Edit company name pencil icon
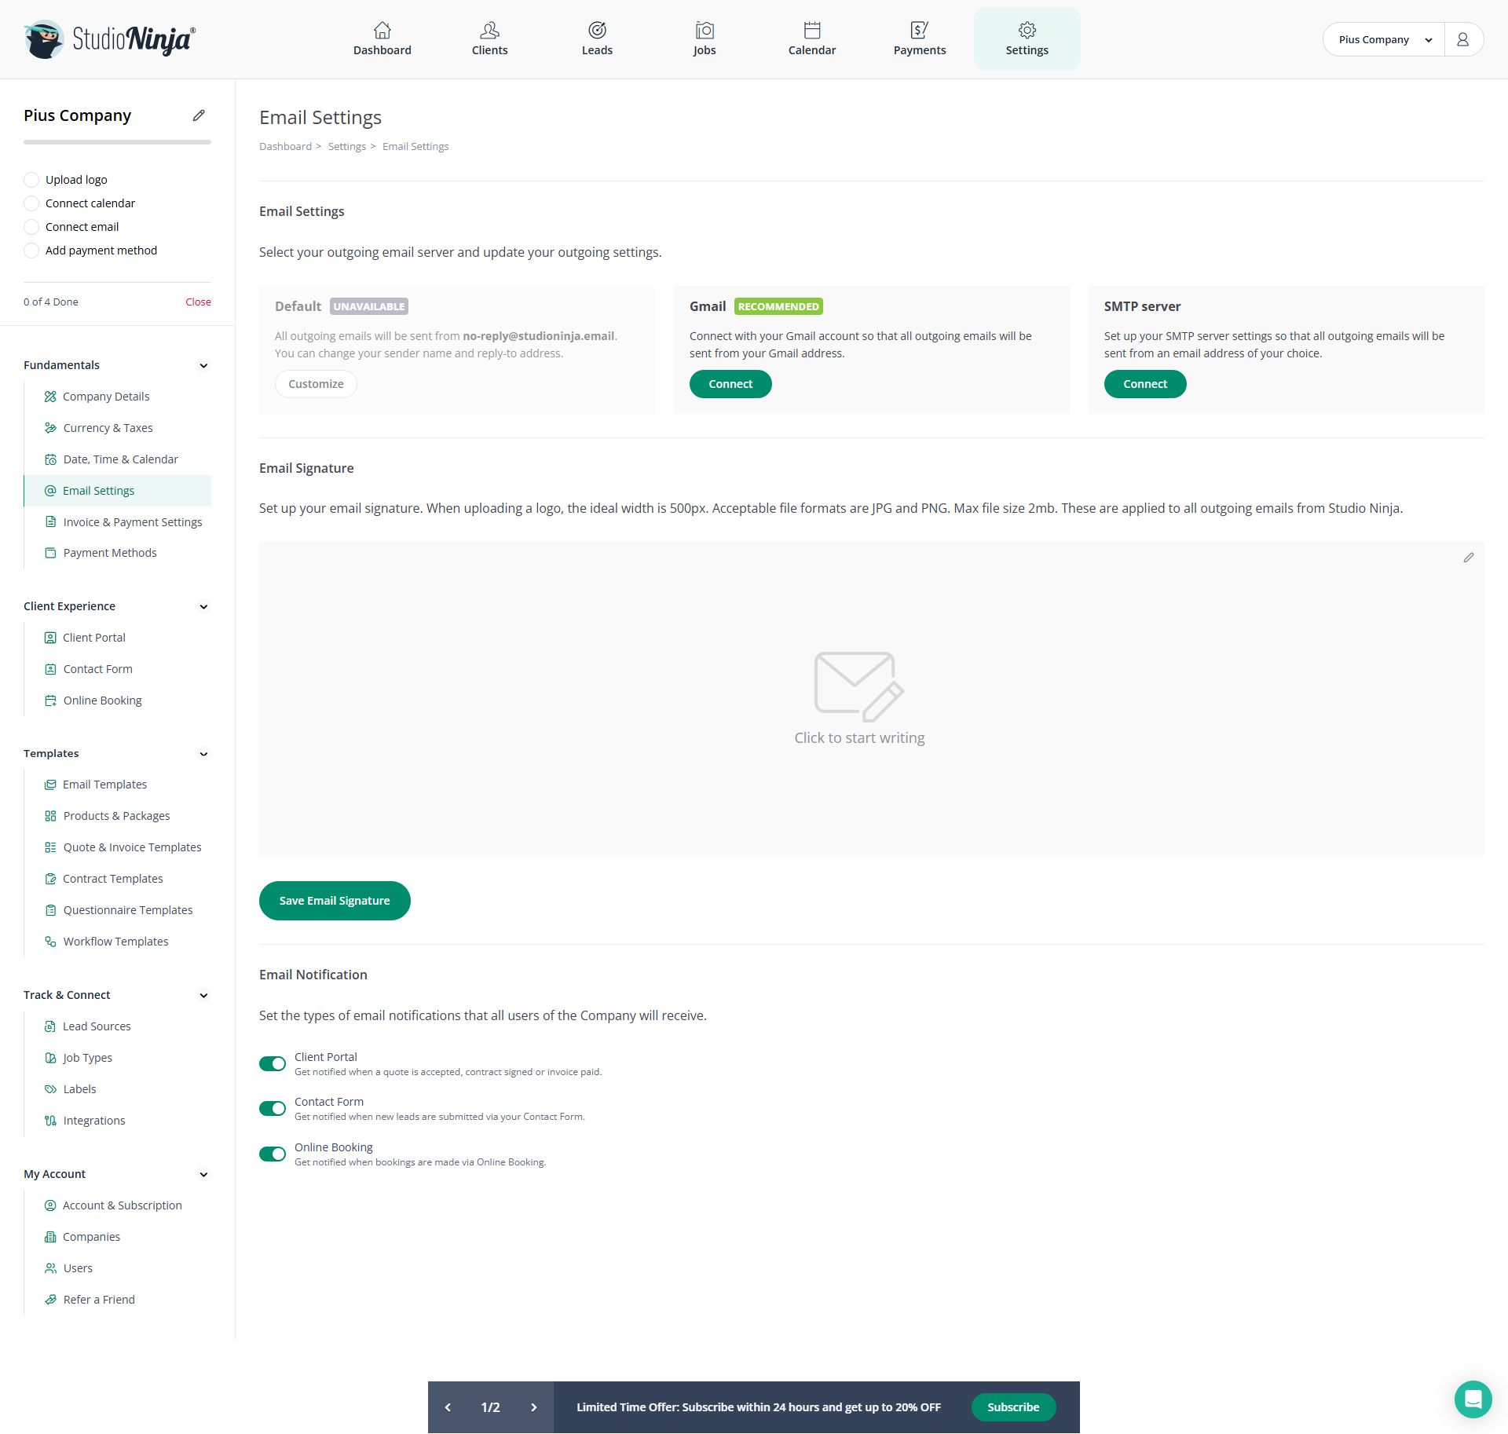This screenshot has height=1434, width=1508. tap(199, 115)
